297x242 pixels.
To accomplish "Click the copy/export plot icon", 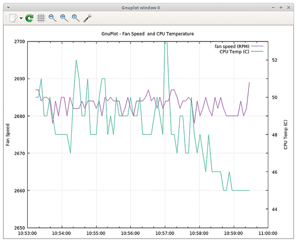I will [x=14, y=18].
